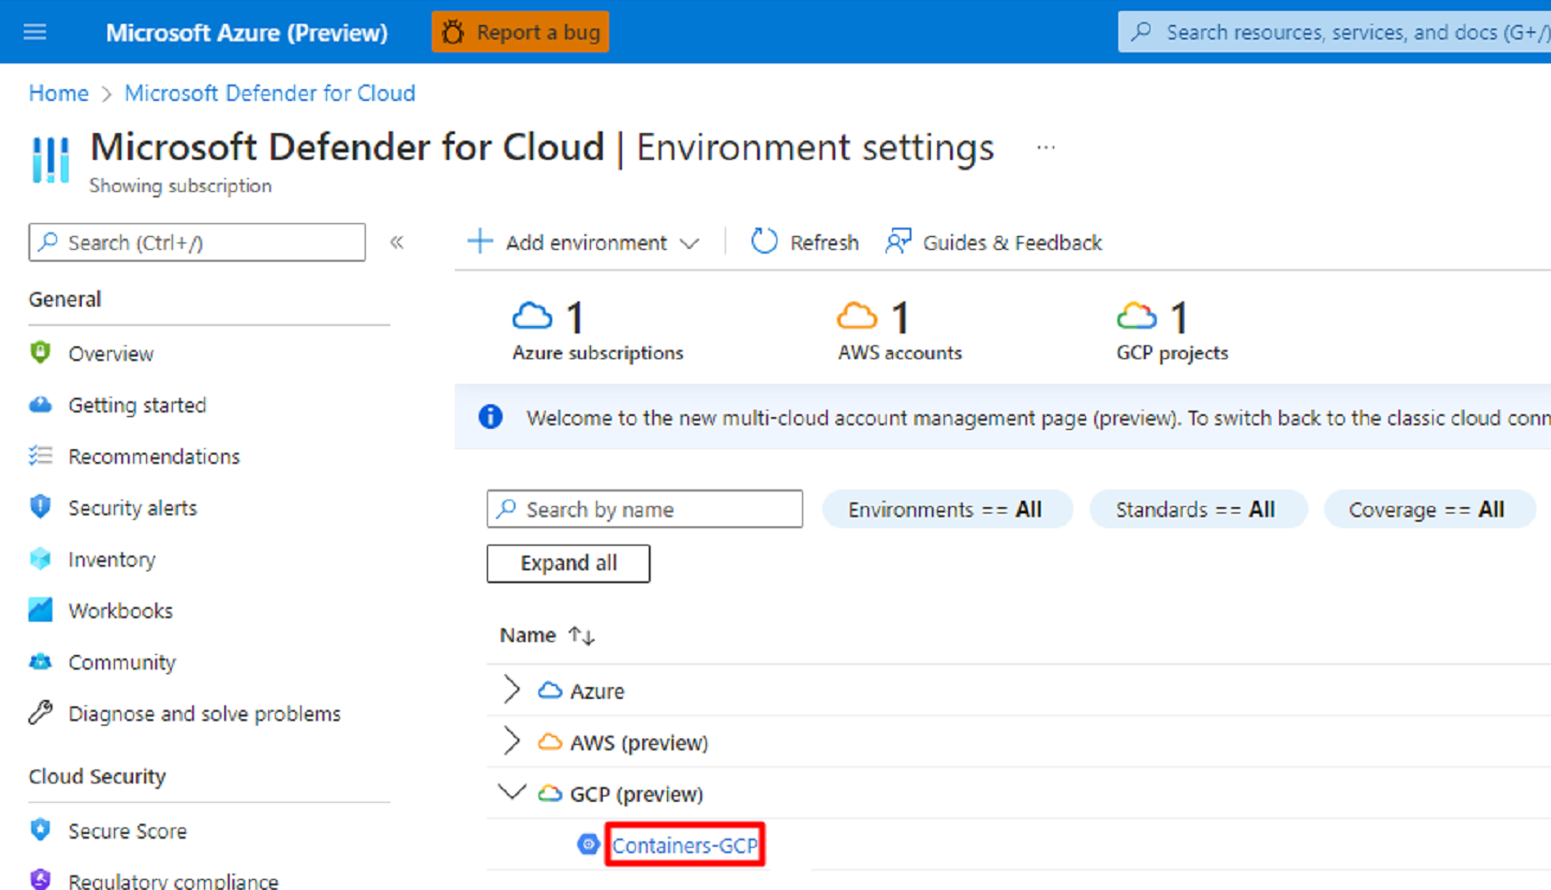Sort by the Name column arrows
This screenshot has height=890, width=1551.
pyautogui.click(x=582, y=636)
